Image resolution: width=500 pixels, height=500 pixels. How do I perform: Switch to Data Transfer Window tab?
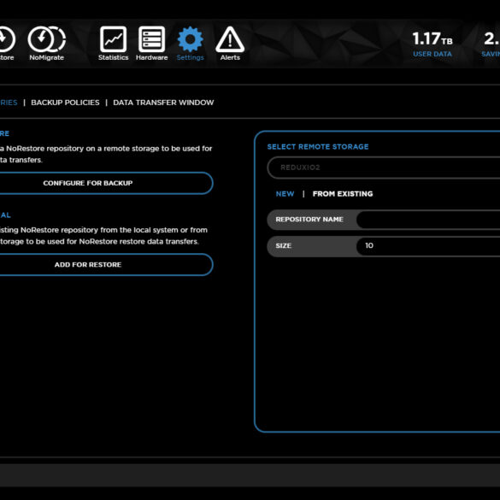tap(163, 103)
